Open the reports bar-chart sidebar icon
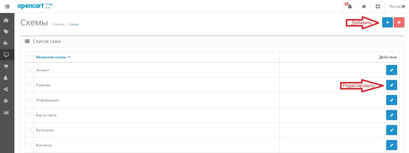The width and height of the screenshot is (409, 153). [6, 113]
